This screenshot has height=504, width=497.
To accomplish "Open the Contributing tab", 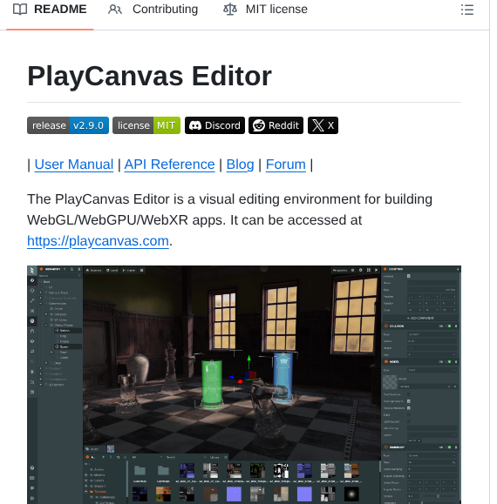I will [x=153, y=10].
